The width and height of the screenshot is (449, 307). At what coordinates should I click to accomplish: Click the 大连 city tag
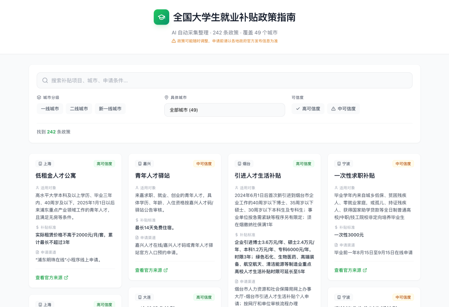pos(144,297)
